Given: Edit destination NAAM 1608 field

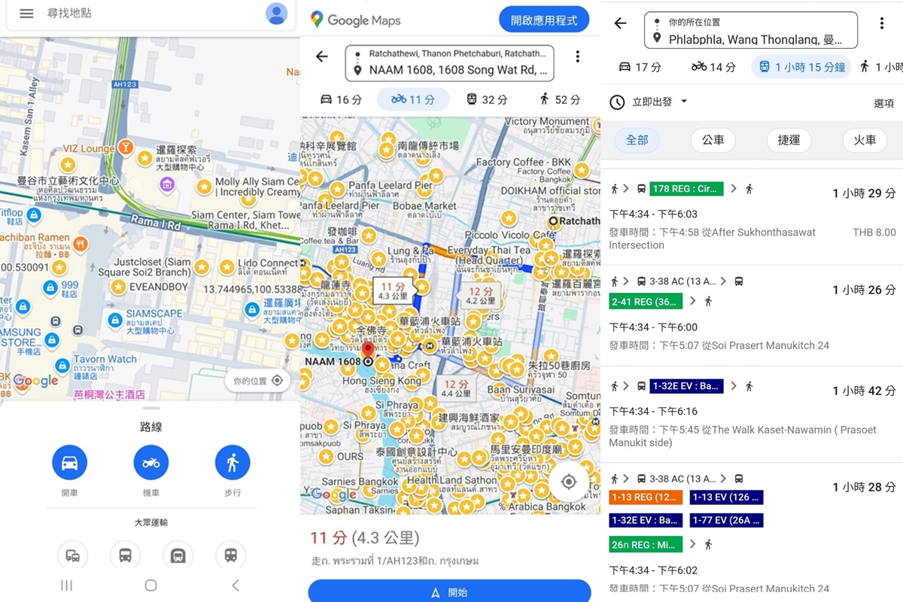Looking at the screenshot, I should click(x=458, y=71).
